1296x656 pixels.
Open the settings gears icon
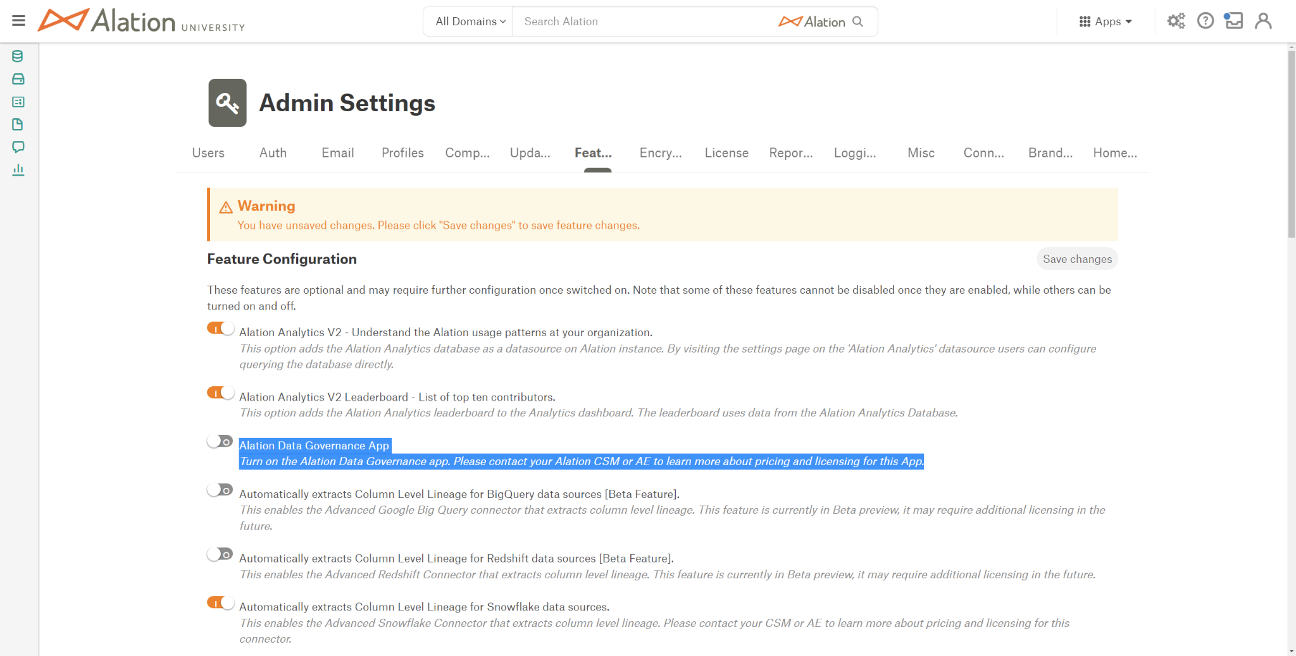click(1176, 21)
